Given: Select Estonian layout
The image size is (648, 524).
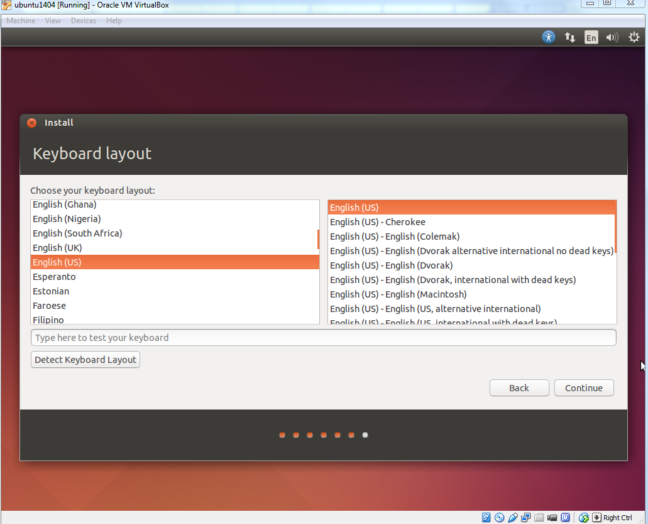Looking at the screenshot, I should 173,291.
